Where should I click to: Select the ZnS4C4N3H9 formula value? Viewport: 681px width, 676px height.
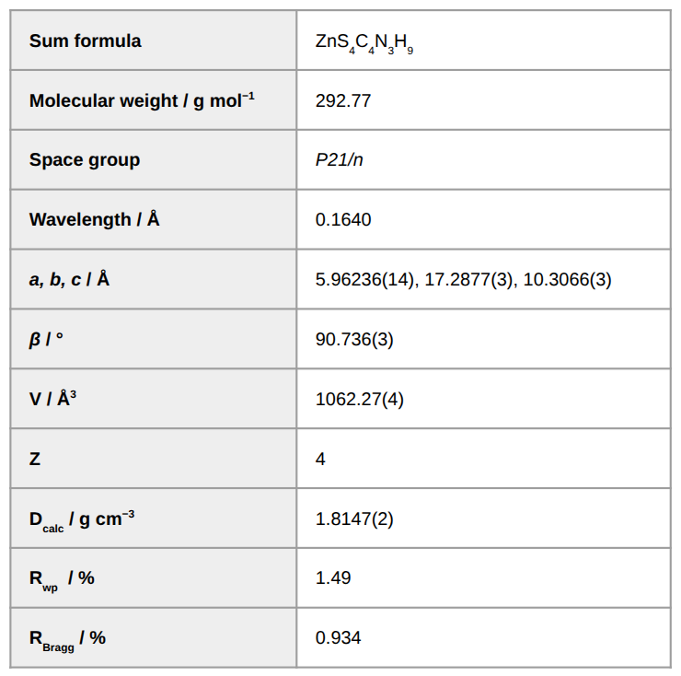coord(364,42)
